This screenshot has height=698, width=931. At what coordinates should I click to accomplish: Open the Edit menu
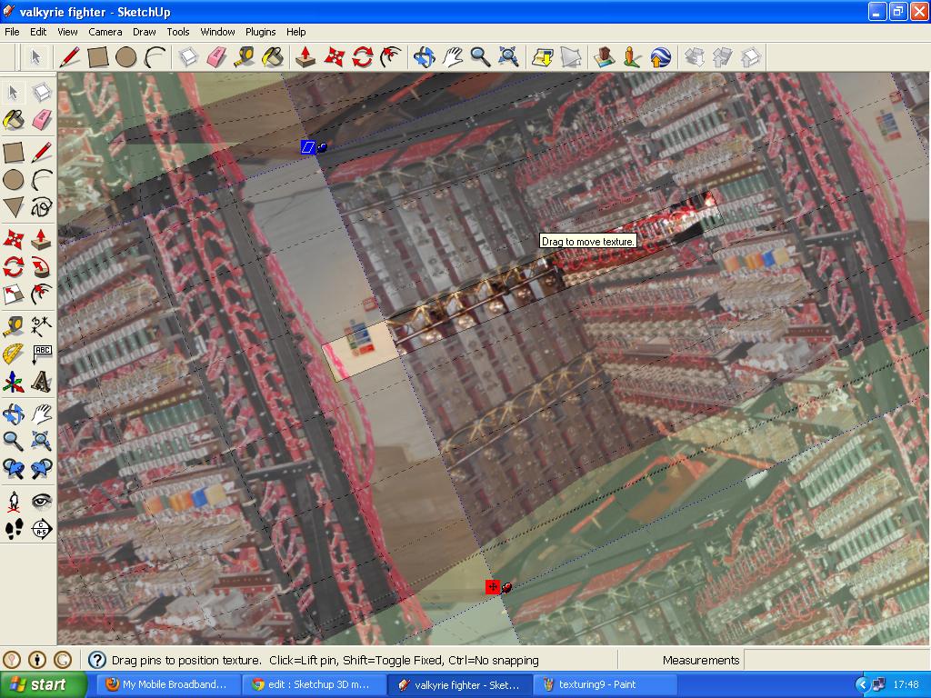click(38, 32)
